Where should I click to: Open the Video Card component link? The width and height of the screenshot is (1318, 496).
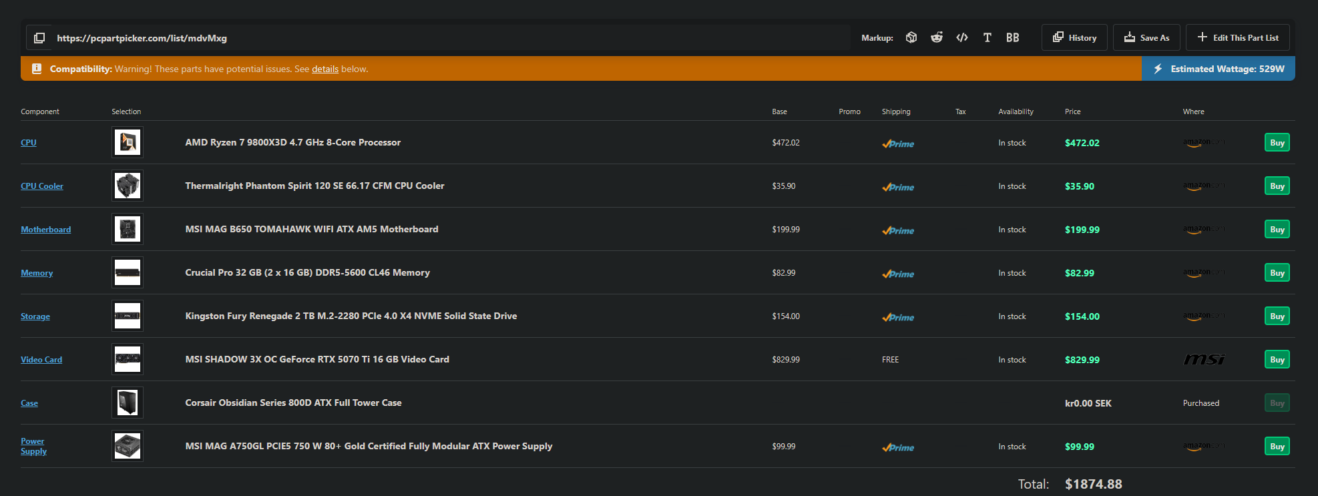pos(41,359)
